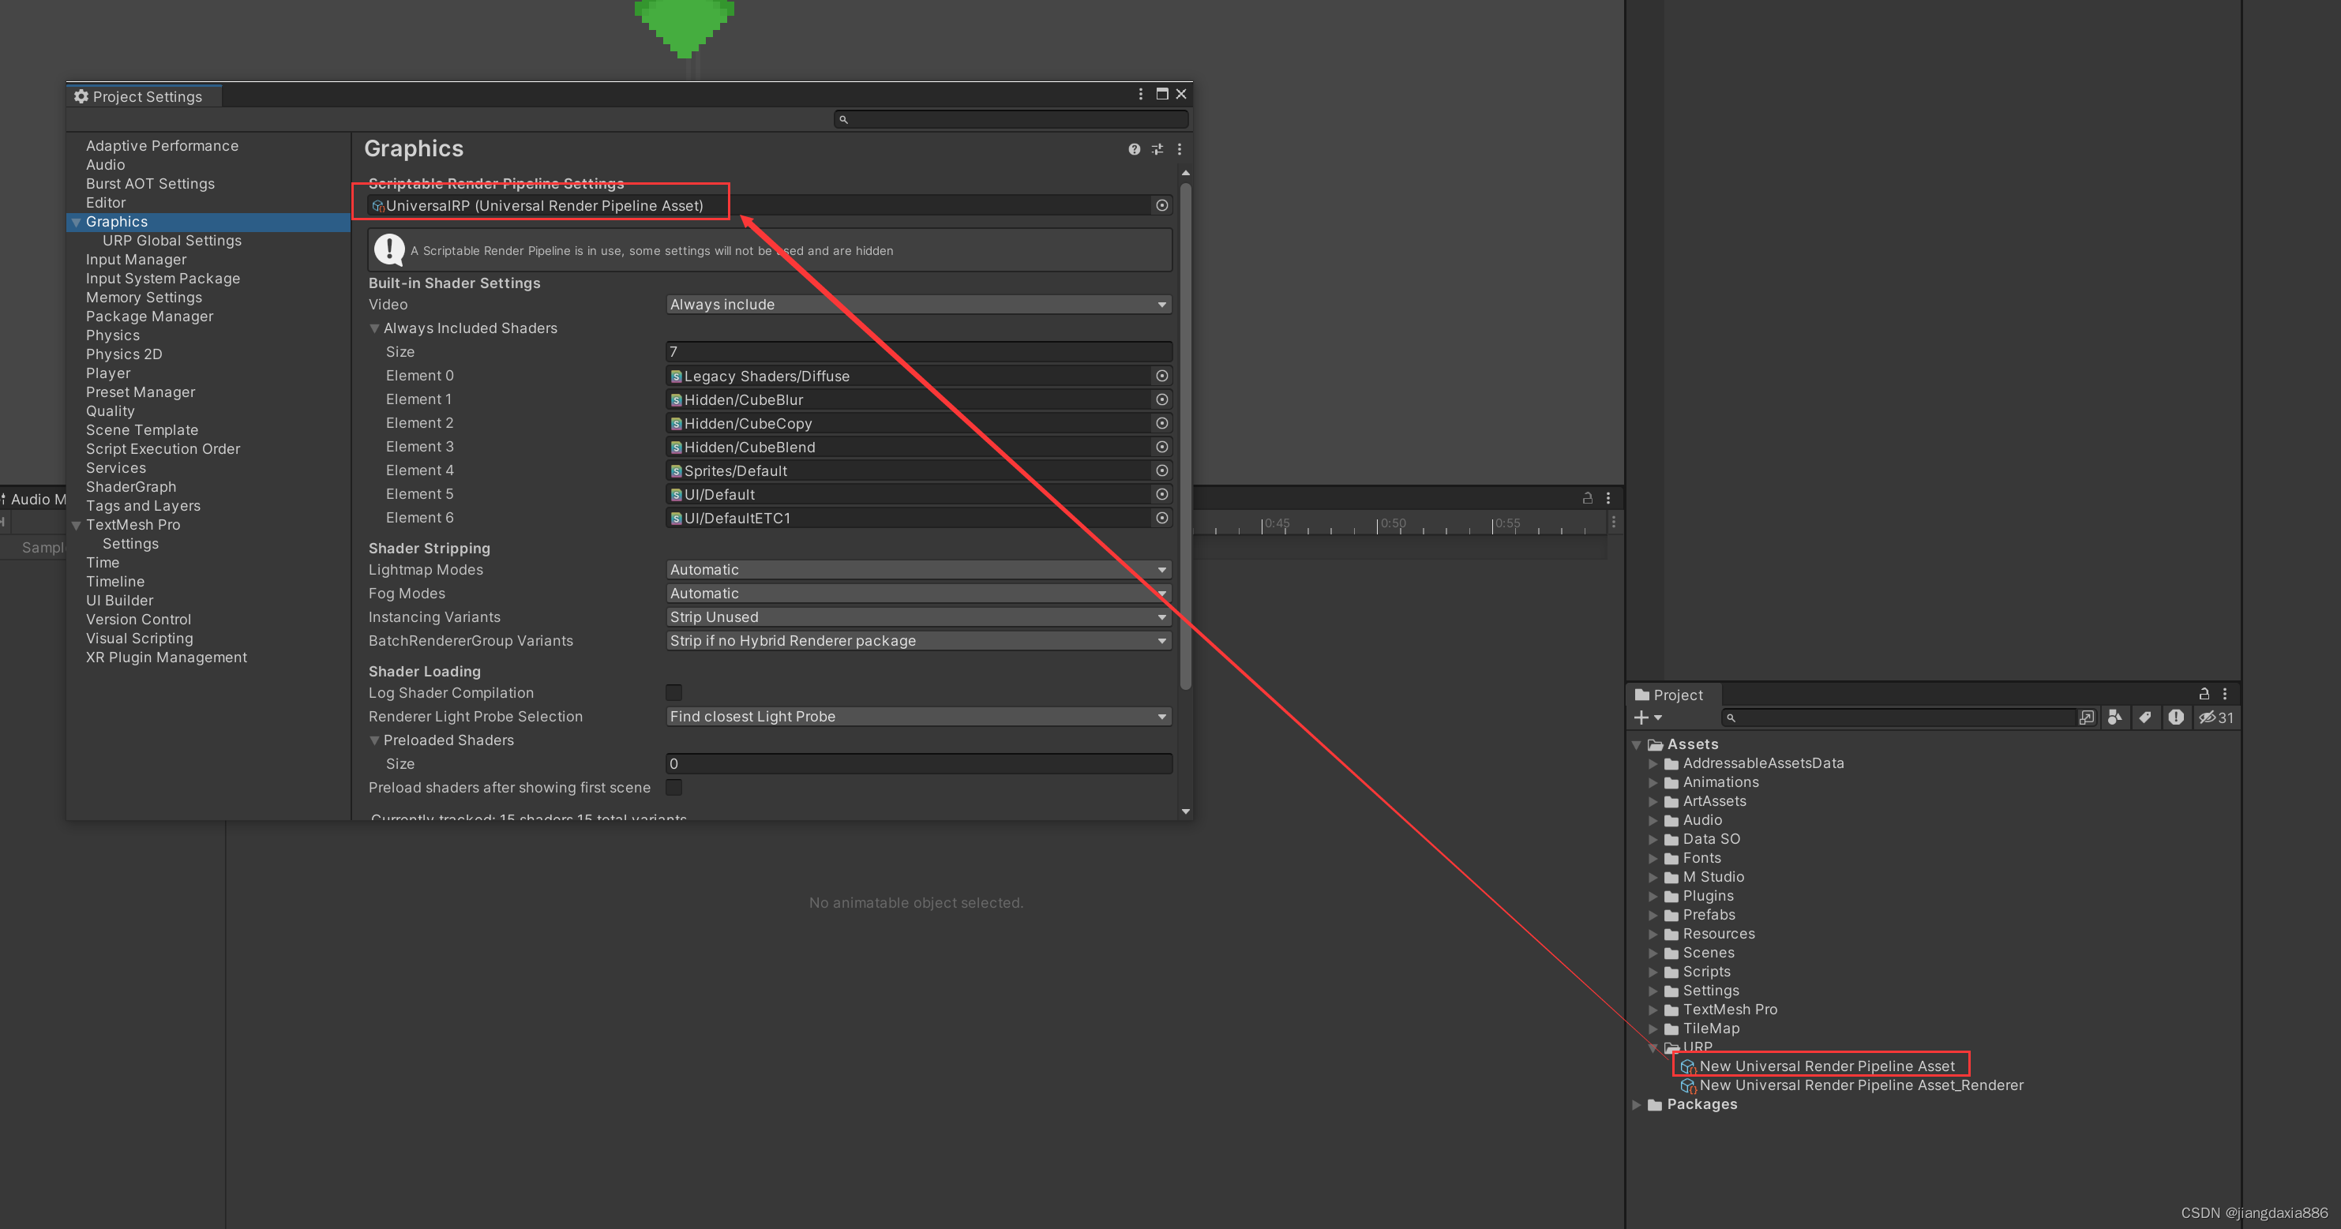Select New Universal Render Pipeline Asset_Renderer file
This screenshot has height=1229, width=2341.
(1860, 1085)
